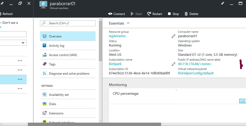Click the horizontal scrollbar thumb
This screenshot has width=246, height=126.
94,124
